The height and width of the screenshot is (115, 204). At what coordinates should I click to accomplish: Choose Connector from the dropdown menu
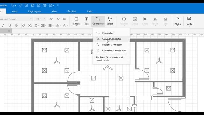(111, 33)
